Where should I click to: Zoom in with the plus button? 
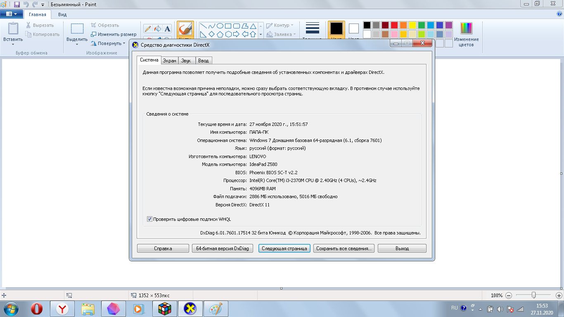click(x=559, y=296)
